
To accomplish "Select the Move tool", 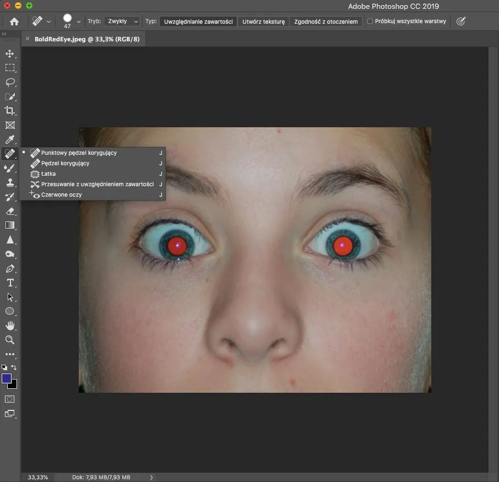I will click(10, 53).
